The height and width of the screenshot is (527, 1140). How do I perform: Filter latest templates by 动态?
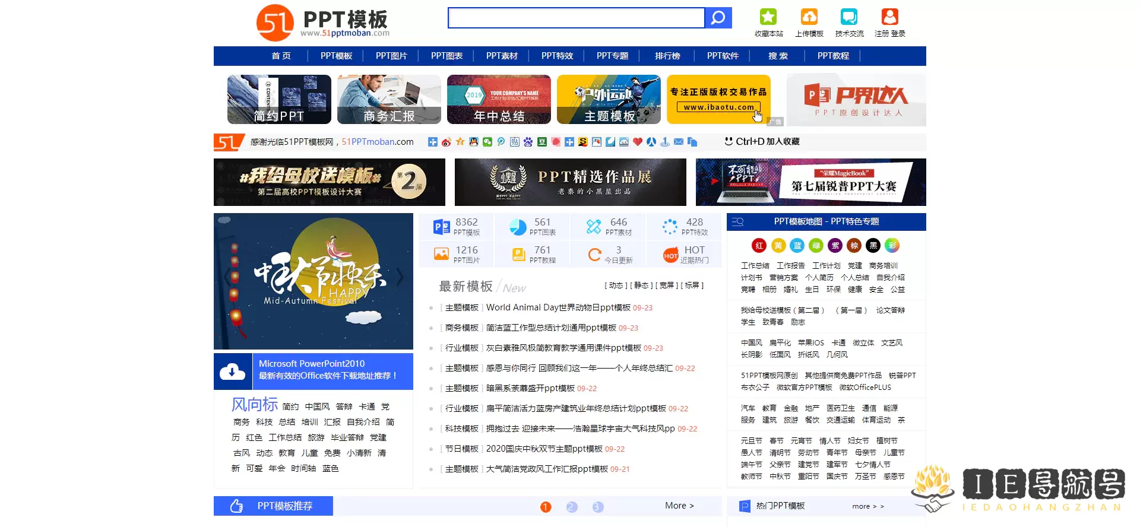[616, 285]
